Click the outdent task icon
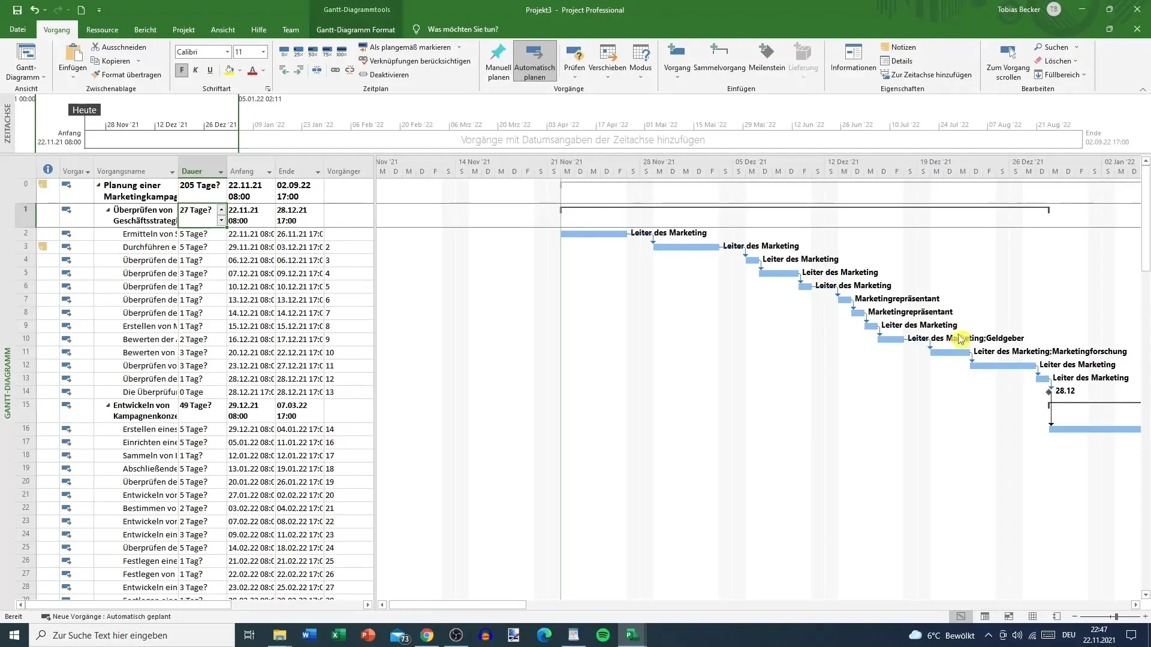Image resolution: width=1151 pixels, height=647 pixels. [284, 70]
